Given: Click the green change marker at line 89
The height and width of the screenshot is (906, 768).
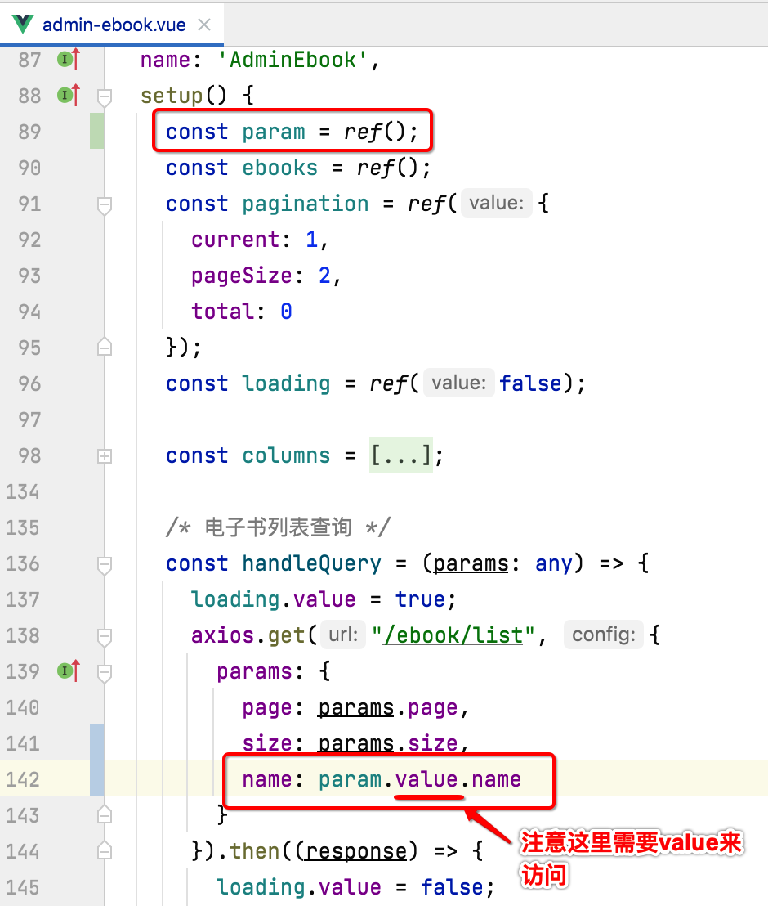Looking at the screenshot, I should coord(97,131).
